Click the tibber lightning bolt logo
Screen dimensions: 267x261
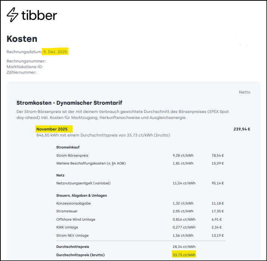13,15
